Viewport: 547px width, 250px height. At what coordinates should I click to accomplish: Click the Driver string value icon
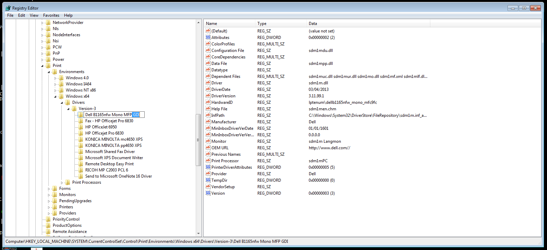pyautogui.click(x=208, y=83)
